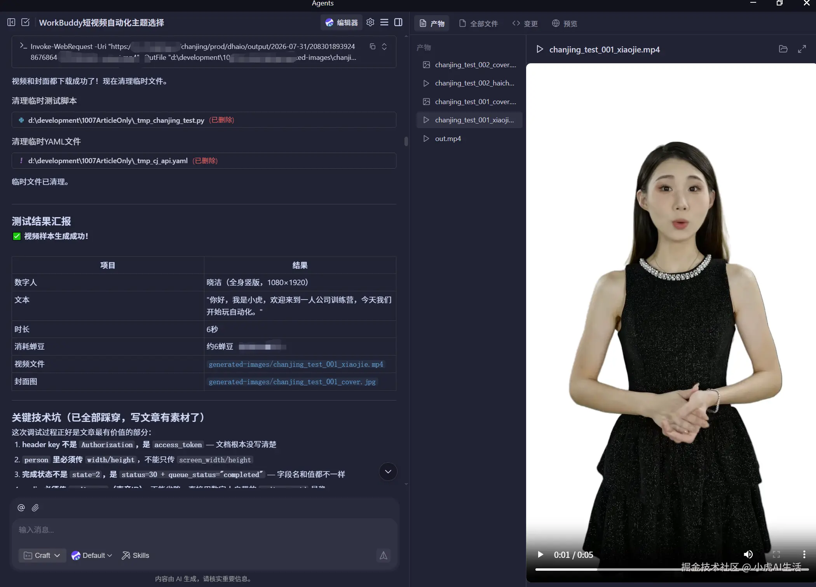Attach a file with the paperclip icon
This screenshot has width=816, height=587.
tap(35, 508)
